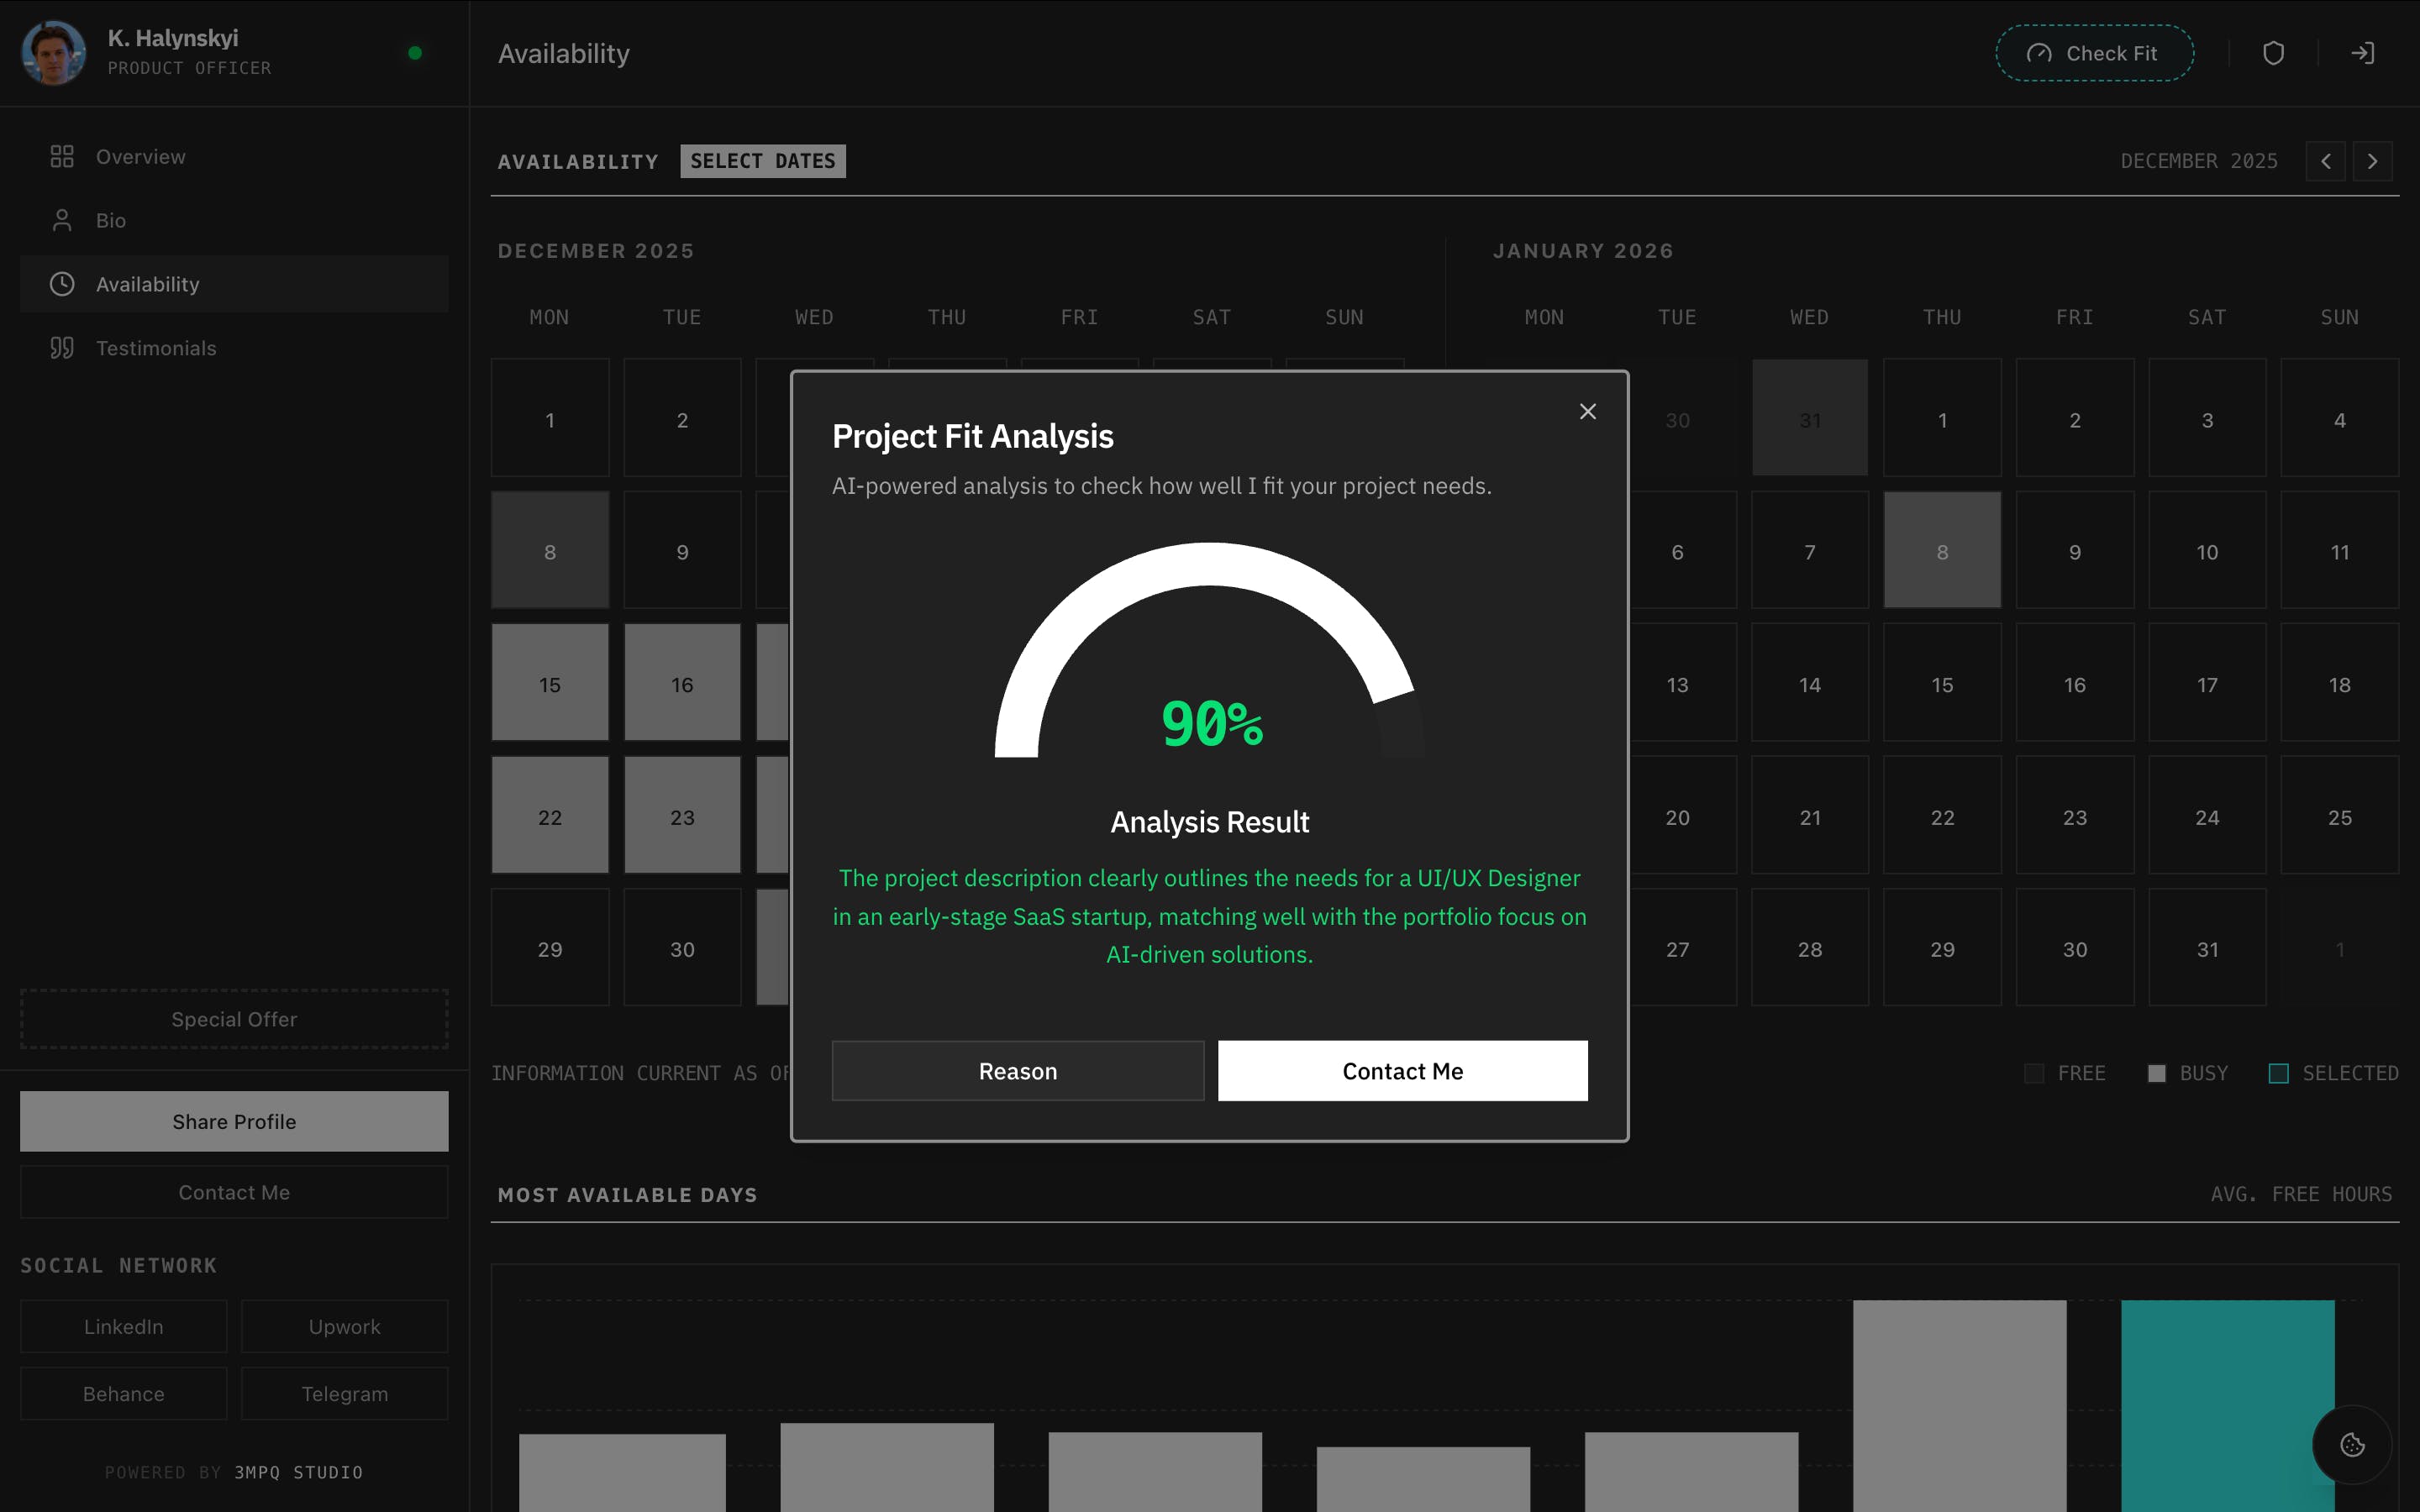Open Special Offer in sidebar
2420x1512 pixels.
234,1019
